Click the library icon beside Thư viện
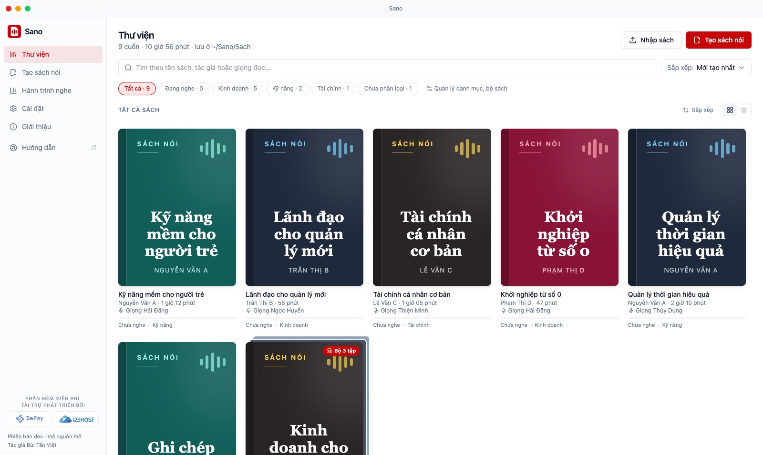Viewport: 763px width, 455px height. point(13,54)
